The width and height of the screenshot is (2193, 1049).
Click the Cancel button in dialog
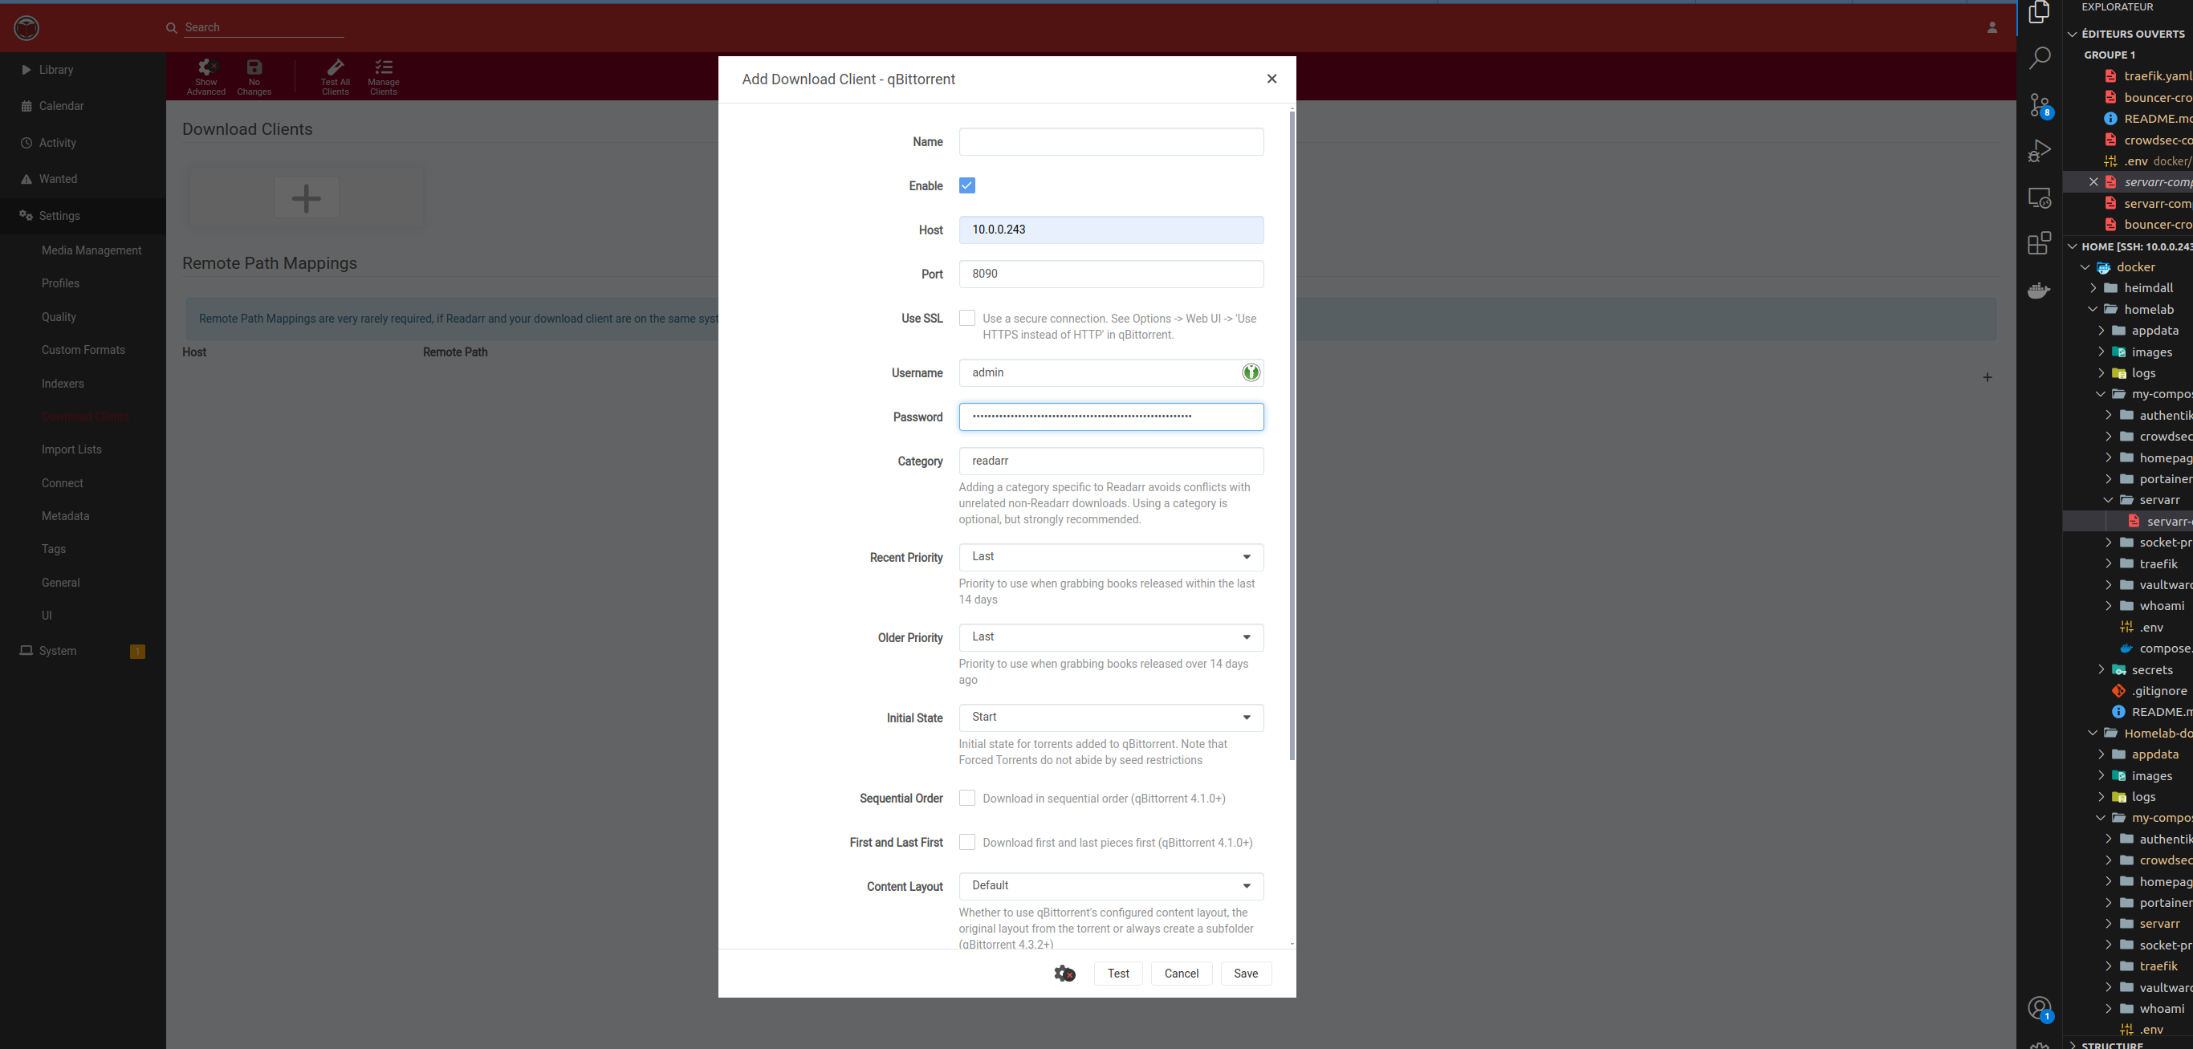pos(1181,974)
